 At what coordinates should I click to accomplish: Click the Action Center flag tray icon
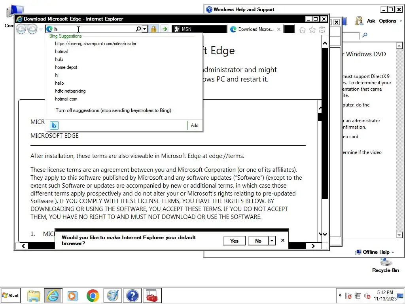(x=348, y=295)
